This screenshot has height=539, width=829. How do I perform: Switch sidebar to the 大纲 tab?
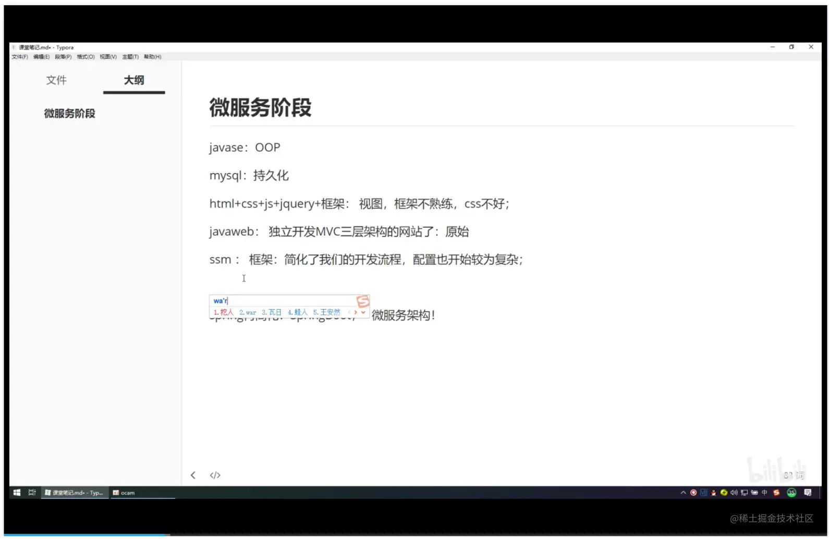pos(134,80)
